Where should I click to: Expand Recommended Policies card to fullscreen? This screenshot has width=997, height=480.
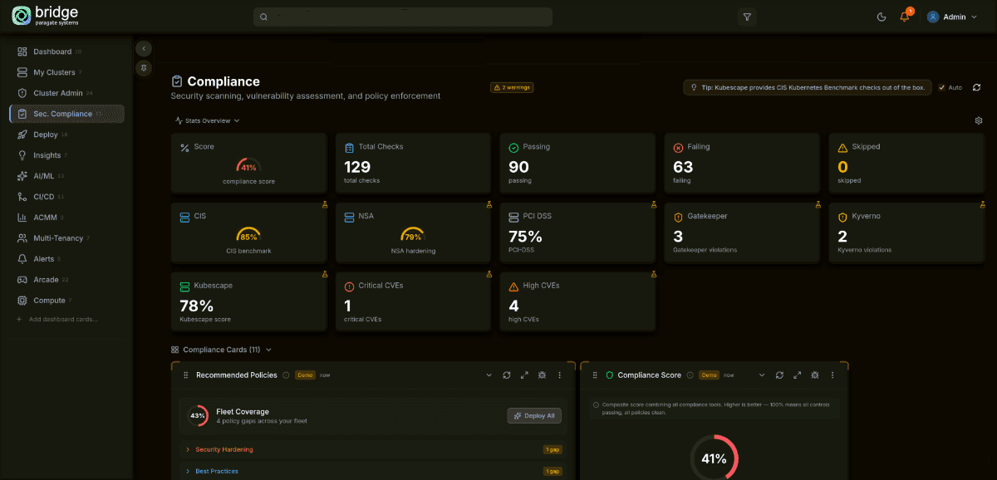pos(524,375)
